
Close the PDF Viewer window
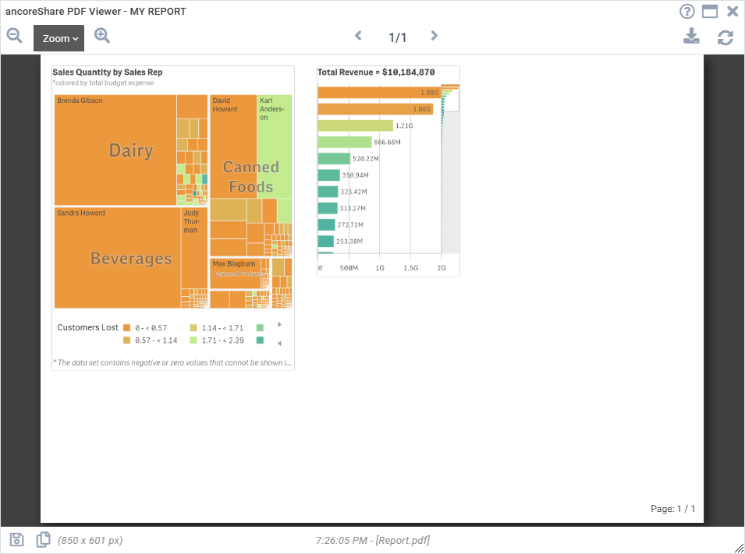coord(733,12)
